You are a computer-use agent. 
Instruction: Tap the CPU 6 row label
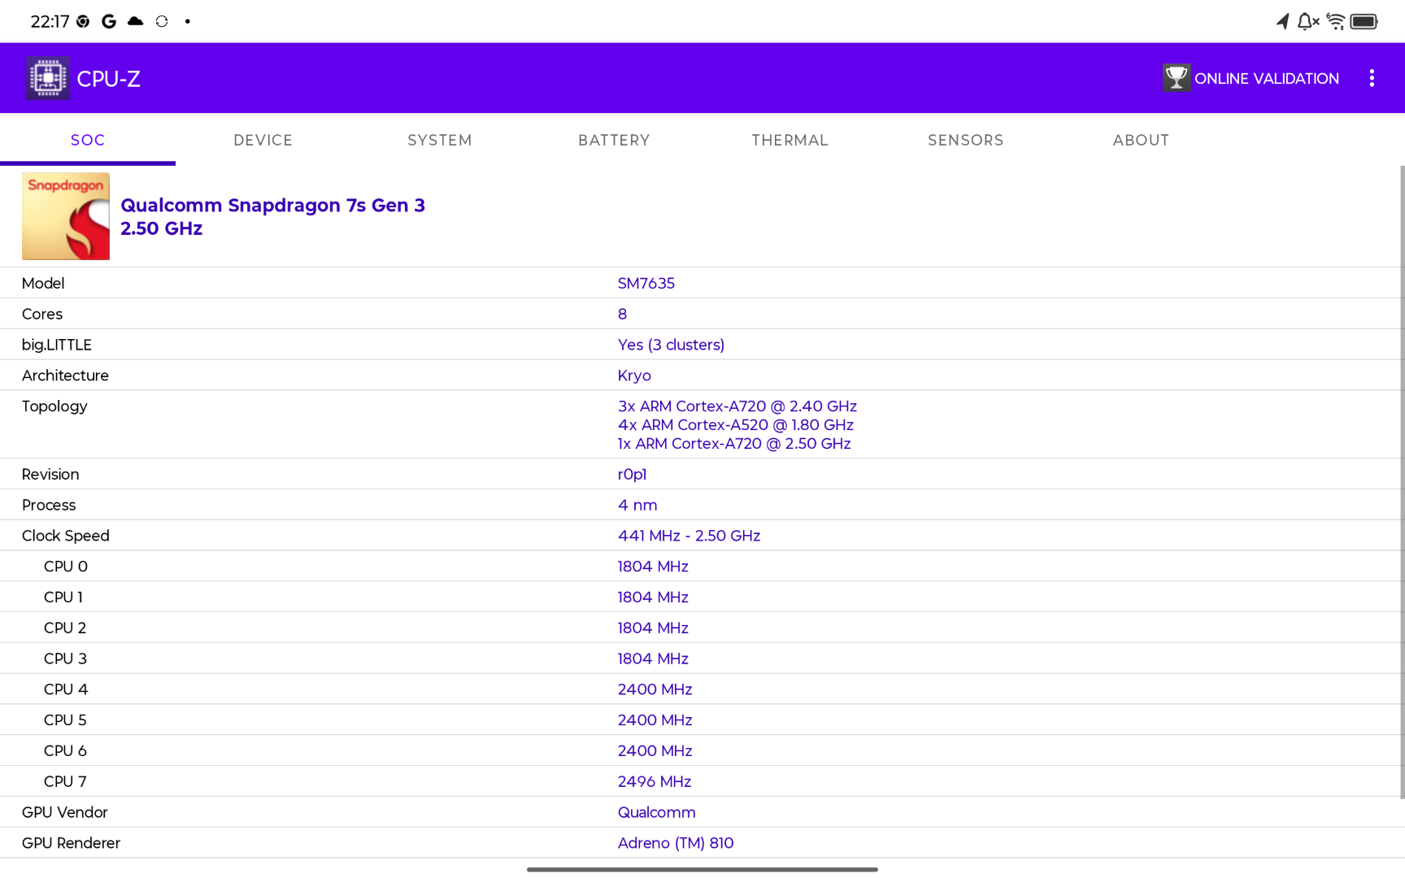coord(65,751)
